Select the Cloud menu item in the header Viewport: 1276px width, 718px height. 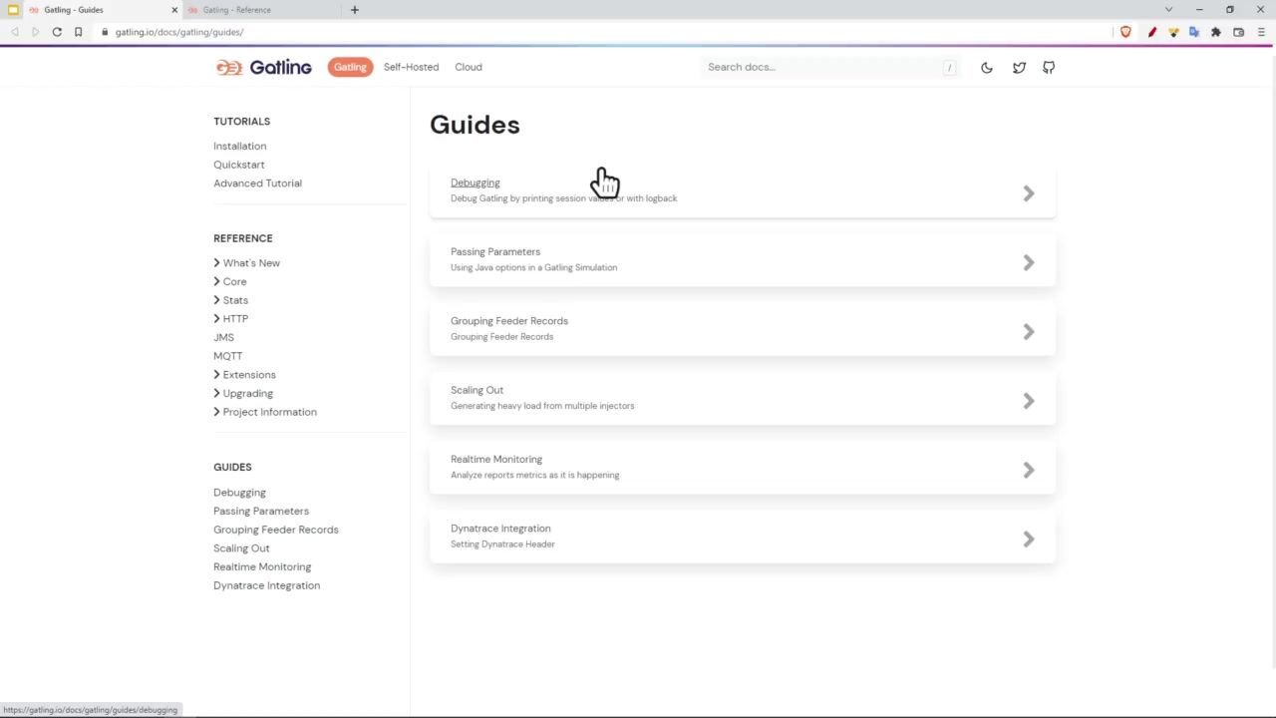coord(468,67)
